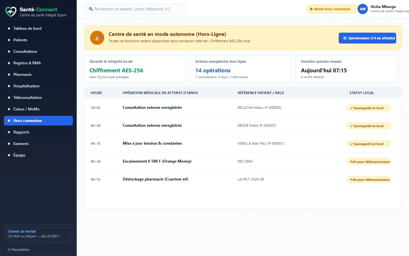The width and height of the screenshot is (409, 256).
Task: Click the orange offline mode banner icon
Action: 97,38
